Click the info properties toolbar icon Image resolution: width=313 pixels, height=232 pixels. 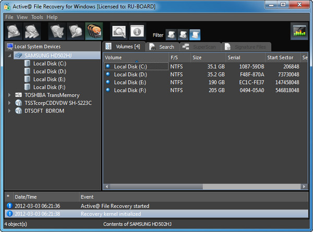click(136, 32)
